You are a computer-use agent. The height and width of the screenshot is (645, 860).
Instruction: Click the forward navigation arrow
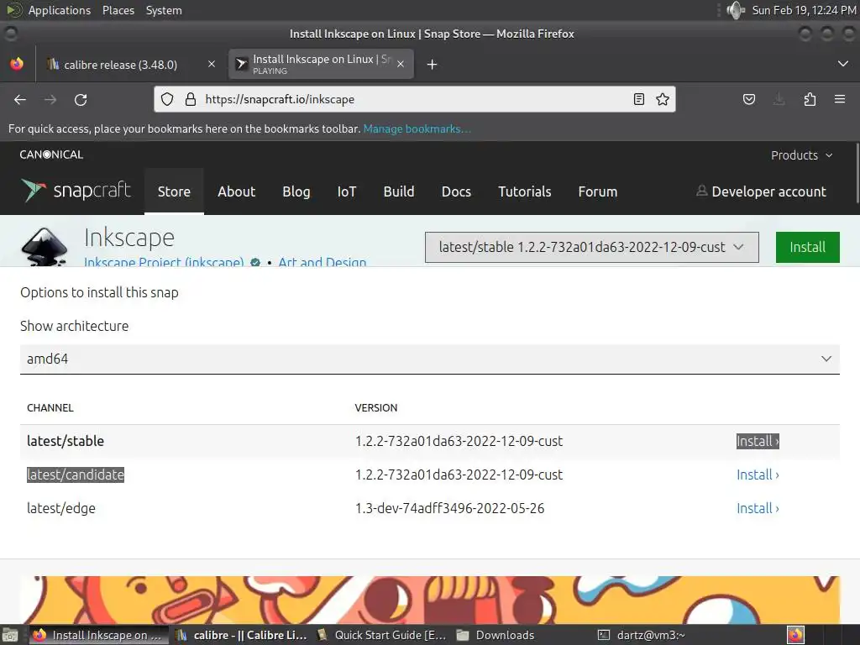coord(50,99)
